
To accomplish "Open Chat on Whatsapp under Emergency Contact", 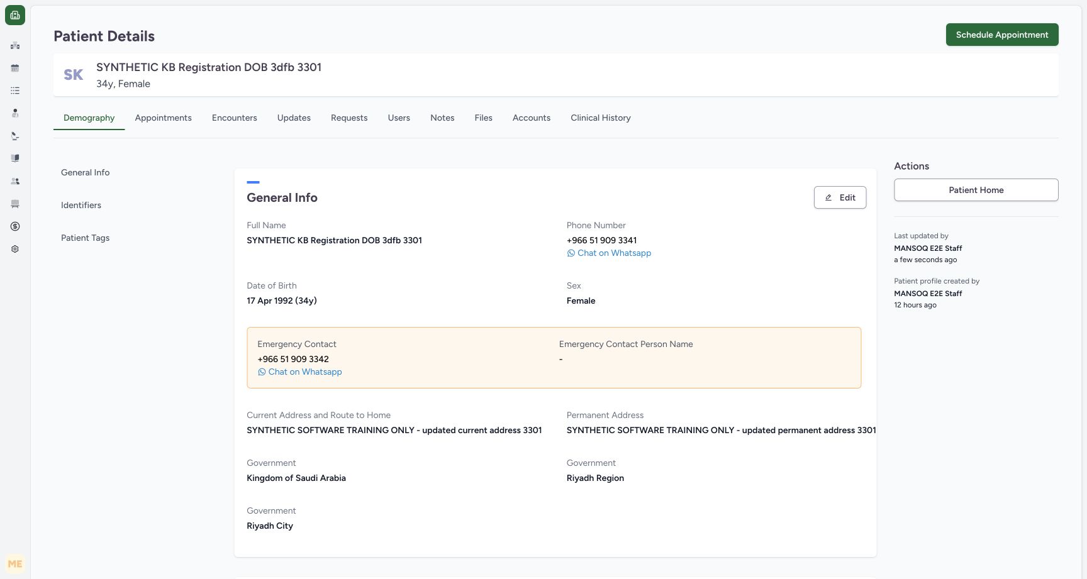I will point(299,372).
